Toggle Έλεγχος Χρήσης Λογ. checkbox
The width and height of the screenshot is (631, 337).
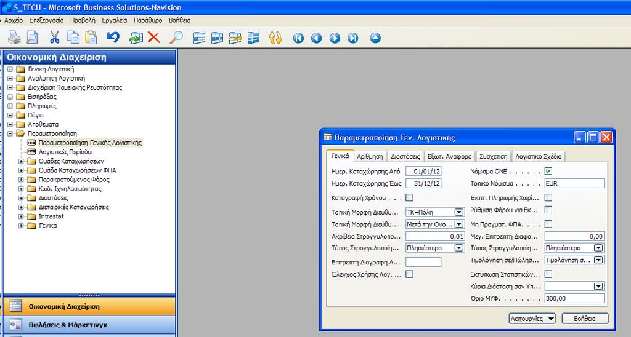click(x=409, y=274)
